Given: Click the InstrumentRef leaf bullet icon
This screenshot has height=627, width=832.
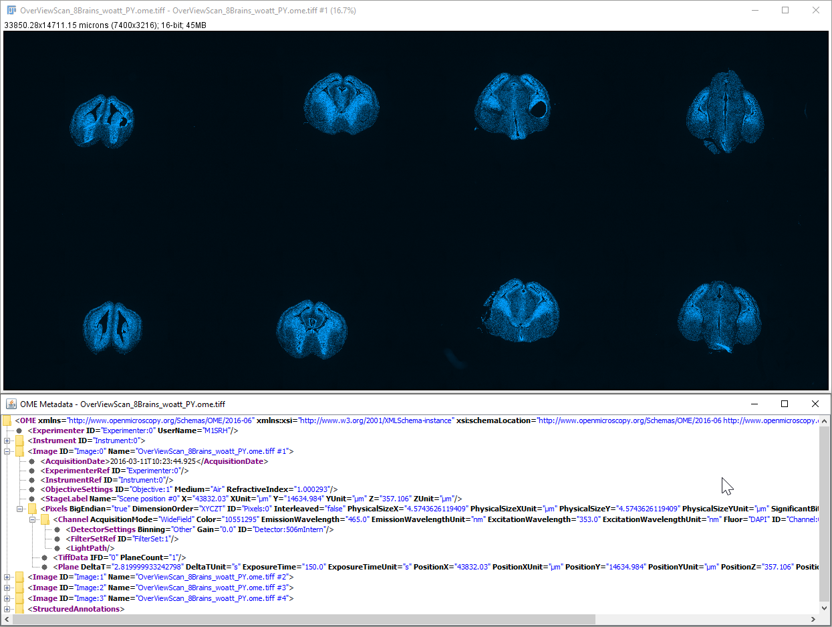Looking at the screenshot, I should coord(32,480).
